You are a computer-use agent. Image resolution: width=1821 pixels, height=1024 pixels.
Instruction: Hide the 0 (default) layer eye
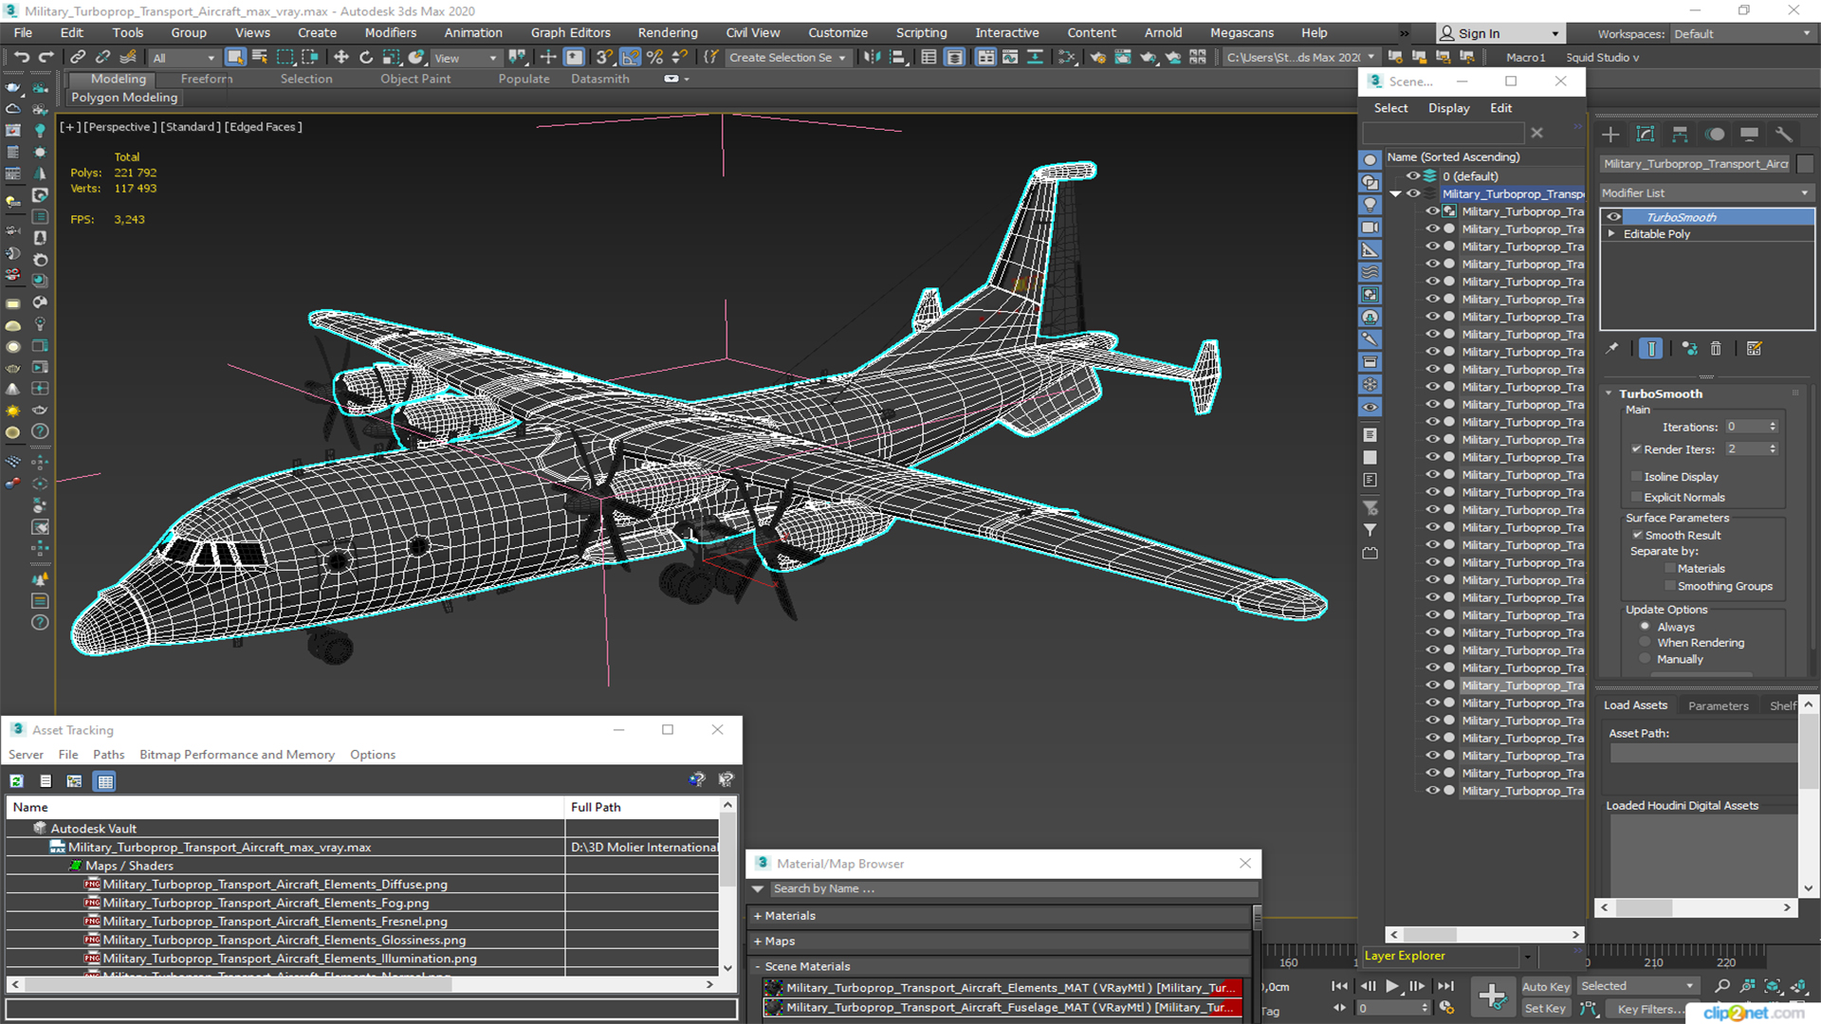click(1412, 176)
